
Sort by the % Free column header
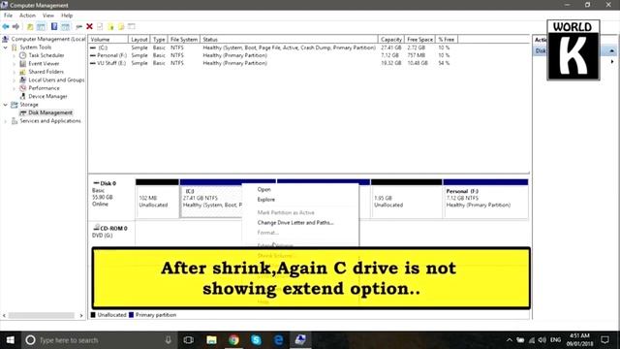pos(447,40)
